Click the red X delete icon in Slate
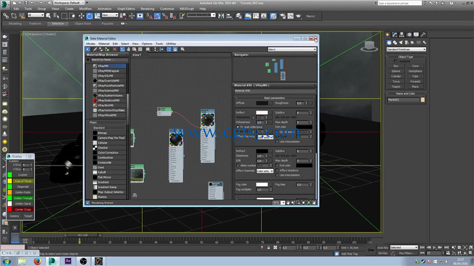474x266 pixels. (114, 49)
